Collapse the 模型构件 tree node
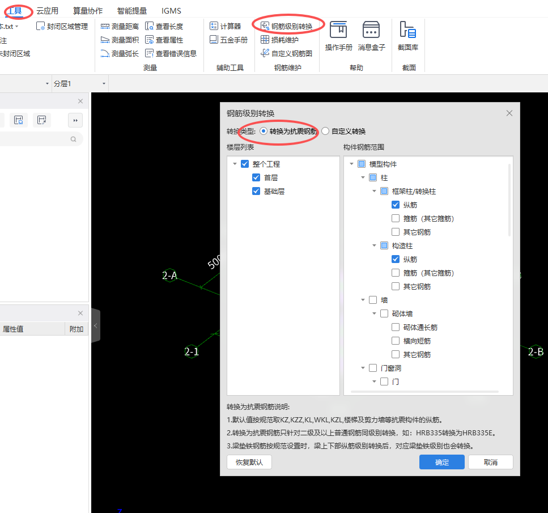 click(x=351, y=164)
